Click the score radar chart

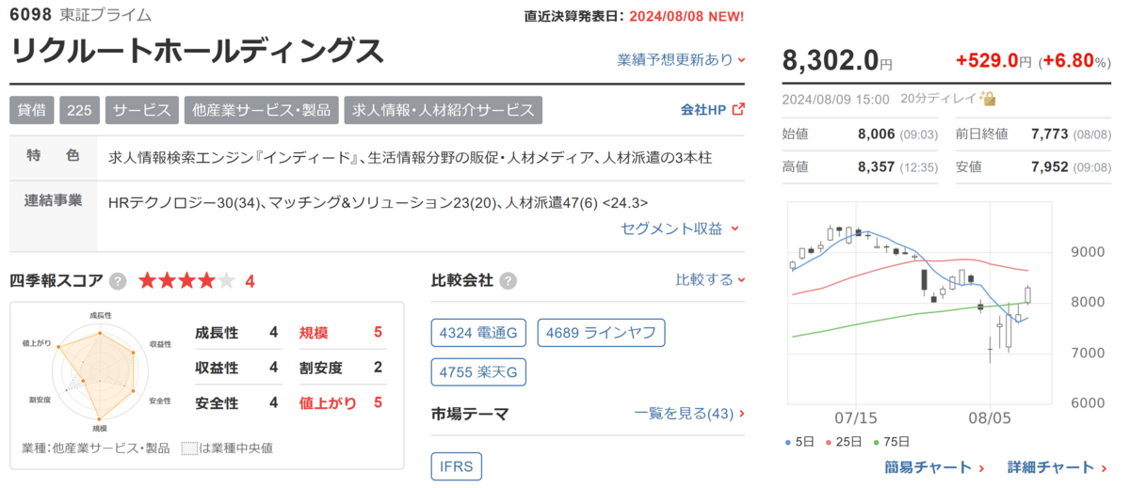(98, 374)
